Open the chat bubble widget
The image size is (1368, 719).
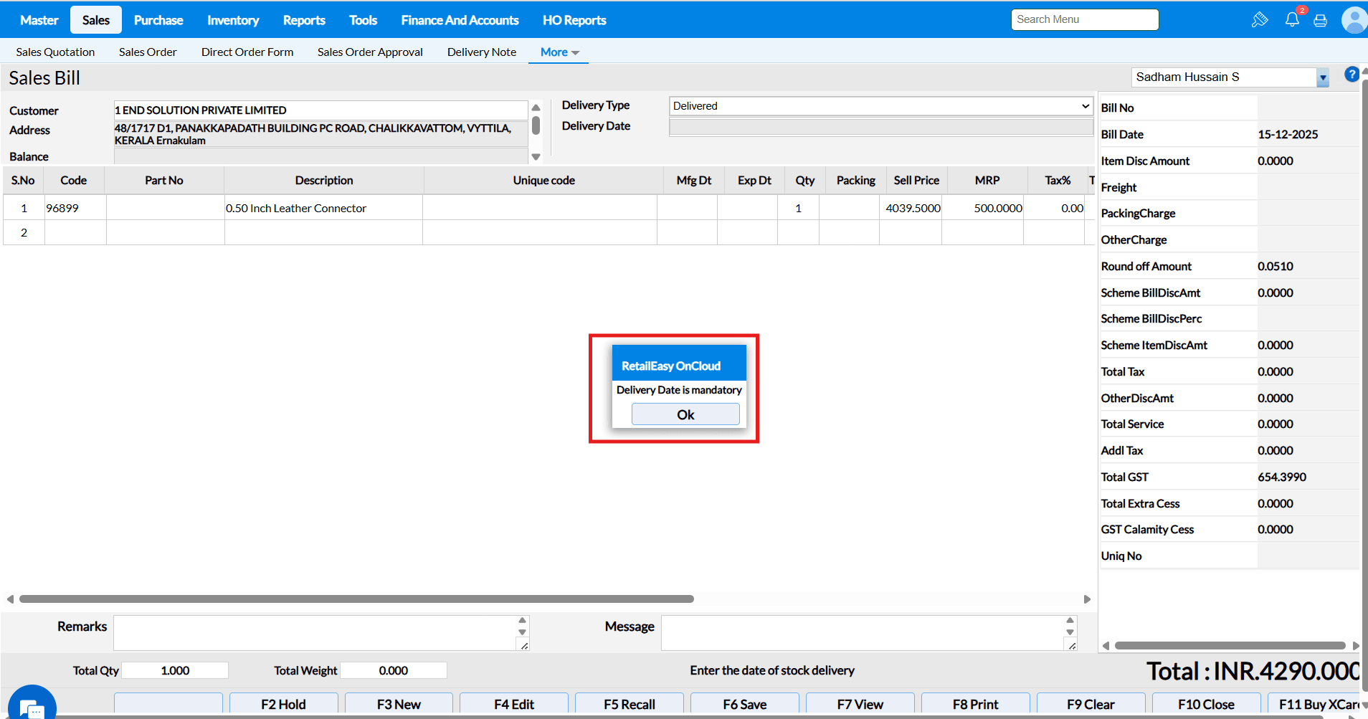[x=32, y=705]
